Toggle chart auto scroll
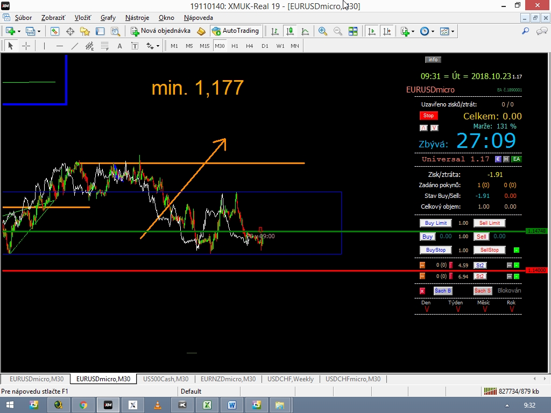This screenshot has width=551, height=413. coord(371,31)
